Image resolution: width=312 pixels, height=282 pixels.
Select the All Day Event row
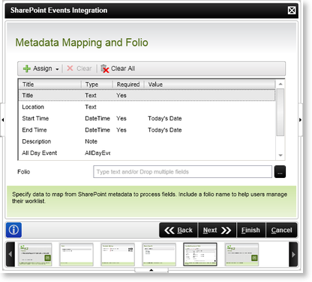tap(147, 153)
